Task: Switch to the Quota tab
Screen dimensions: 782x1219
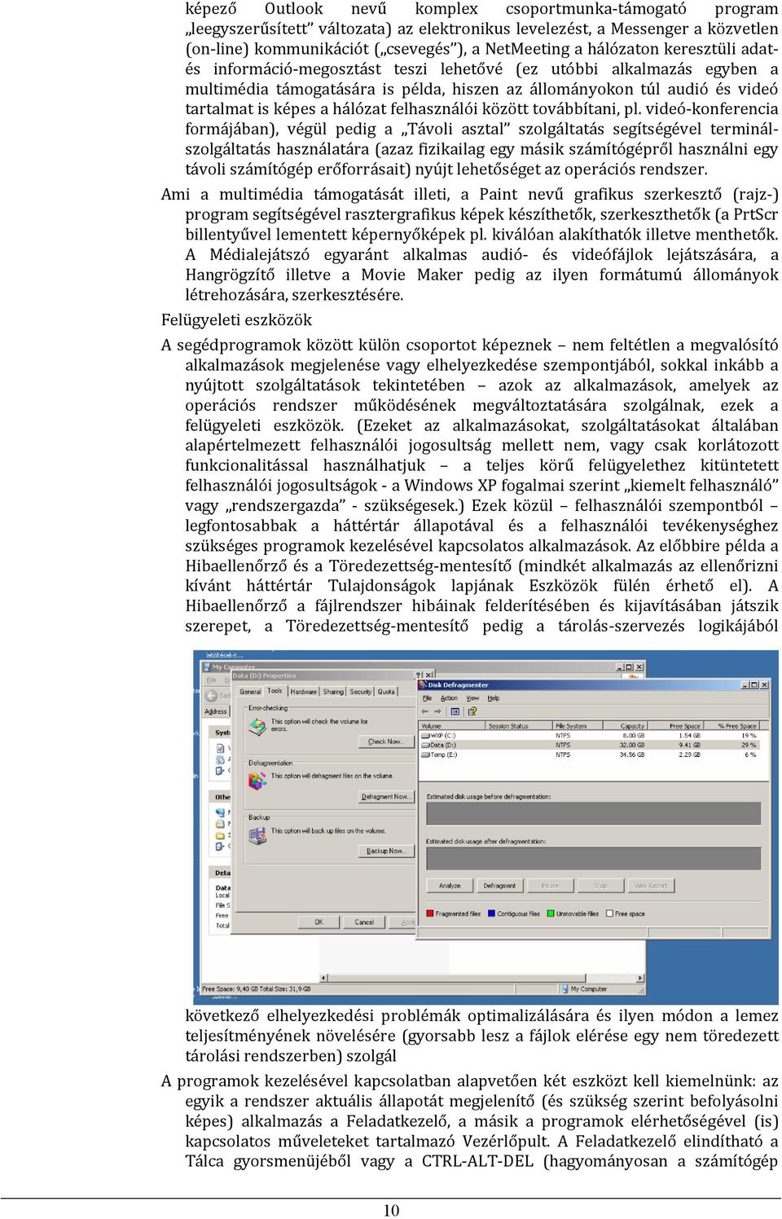Action: click(386, 691)
